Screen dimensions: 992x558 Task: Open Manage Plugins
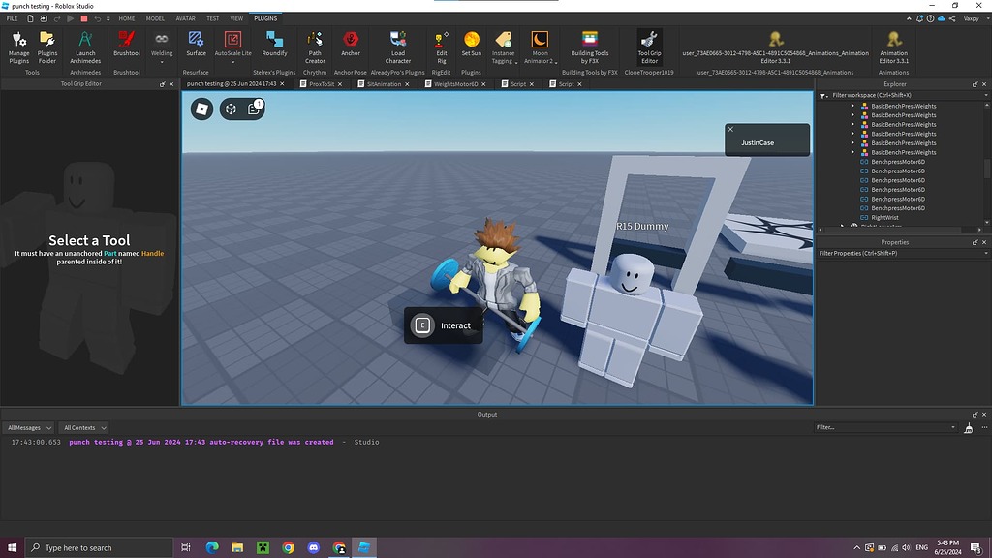click(17, 46)
